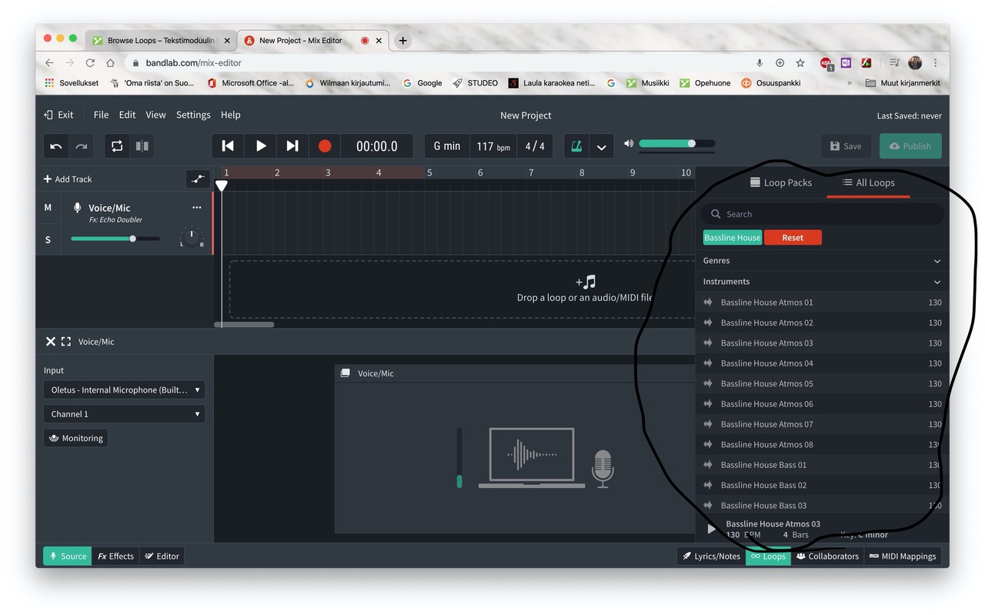The width and height of the screenshot is (985, 615).
Task: Click the Add Track button
Action: (68, 179)
